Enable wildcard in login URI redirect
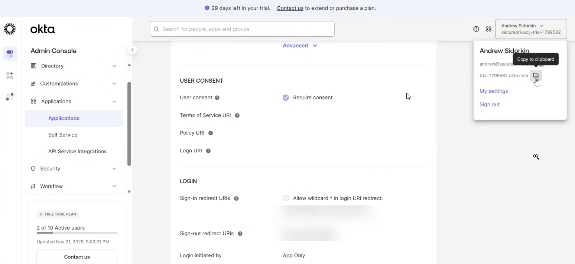The image size is (575, 264). click(286, 198)
